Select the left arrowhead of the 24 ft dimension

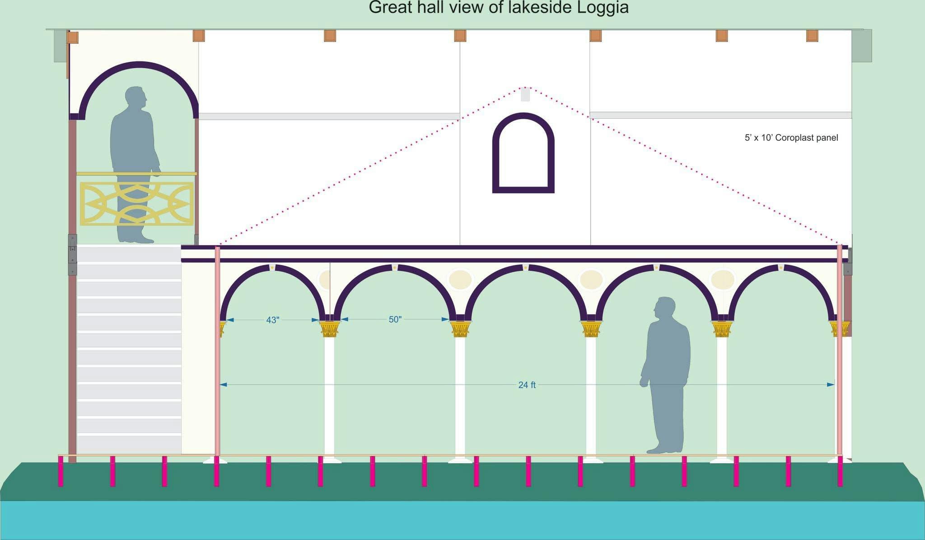(x=223, y=385)
